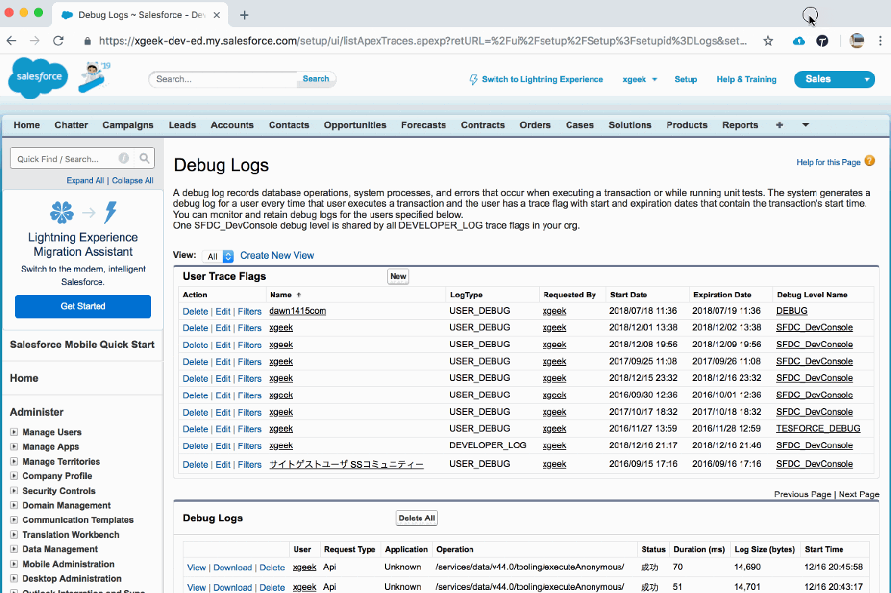Reload the page with the refresh icon

(58, 41)
